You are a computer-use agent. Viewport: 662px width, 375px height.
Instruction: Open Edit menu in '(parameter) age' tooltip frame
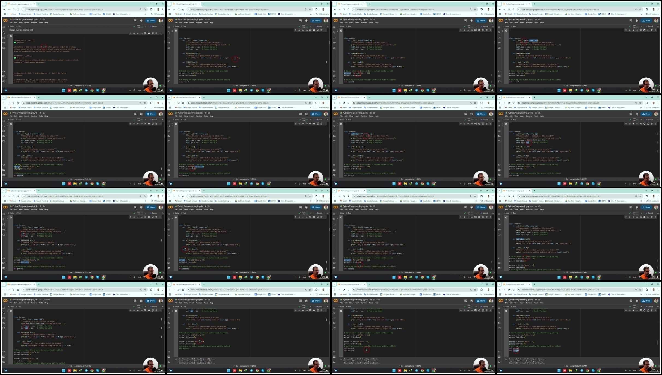coord(511,116)
